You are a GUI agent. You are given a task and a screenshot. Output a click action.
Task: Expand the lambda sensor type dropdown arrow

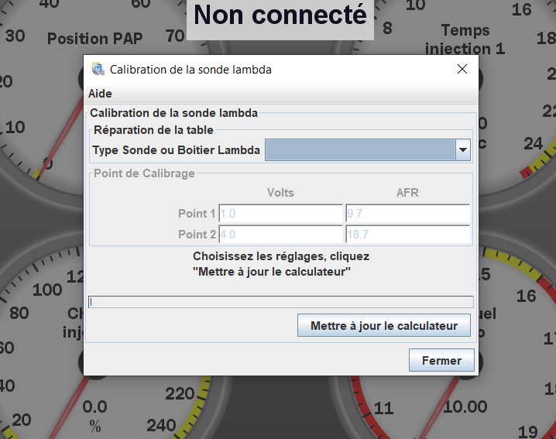pos(463,150)
